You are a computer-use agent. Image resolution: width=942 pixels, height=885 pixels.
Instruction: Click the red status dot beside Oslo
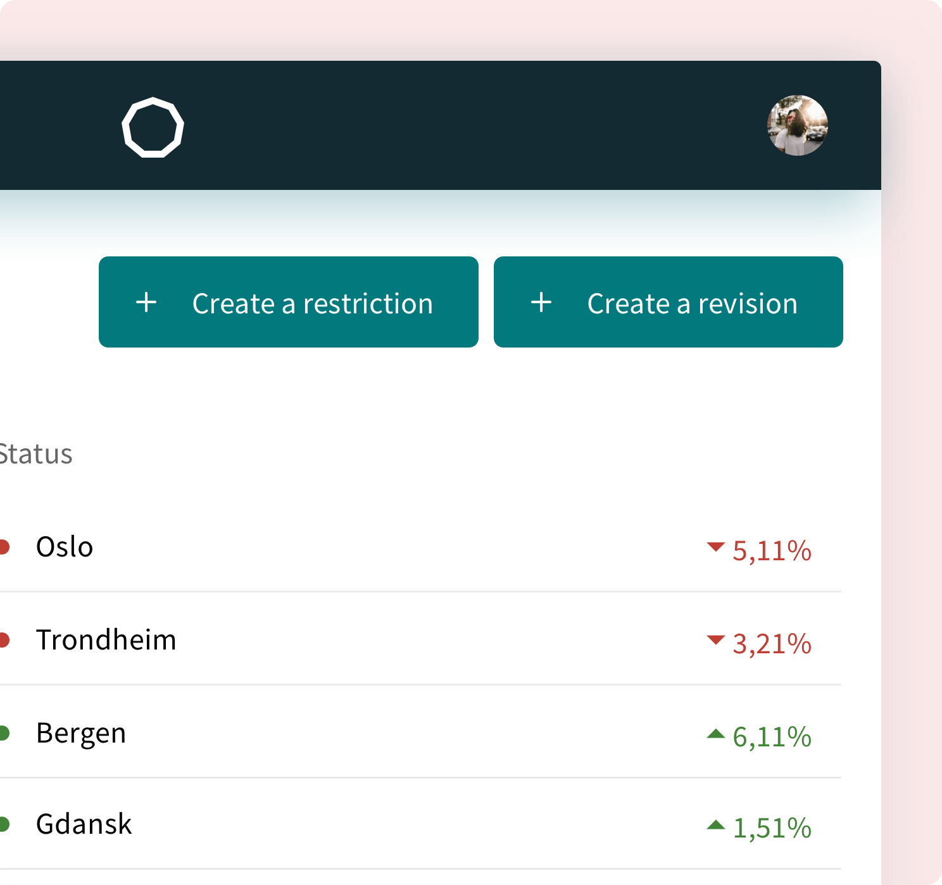coord(3,547)
